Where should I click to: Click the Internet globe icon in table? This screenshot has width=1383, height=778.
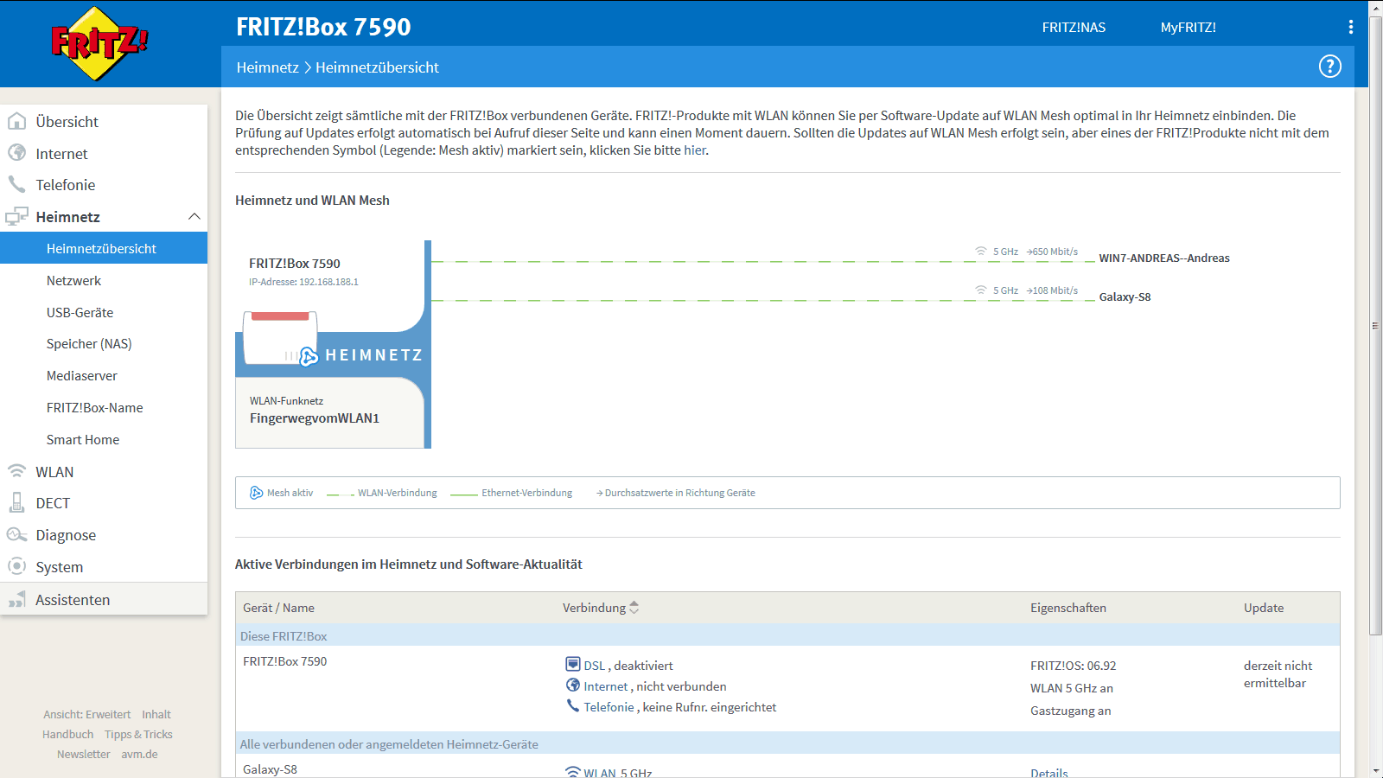[573, 685]
